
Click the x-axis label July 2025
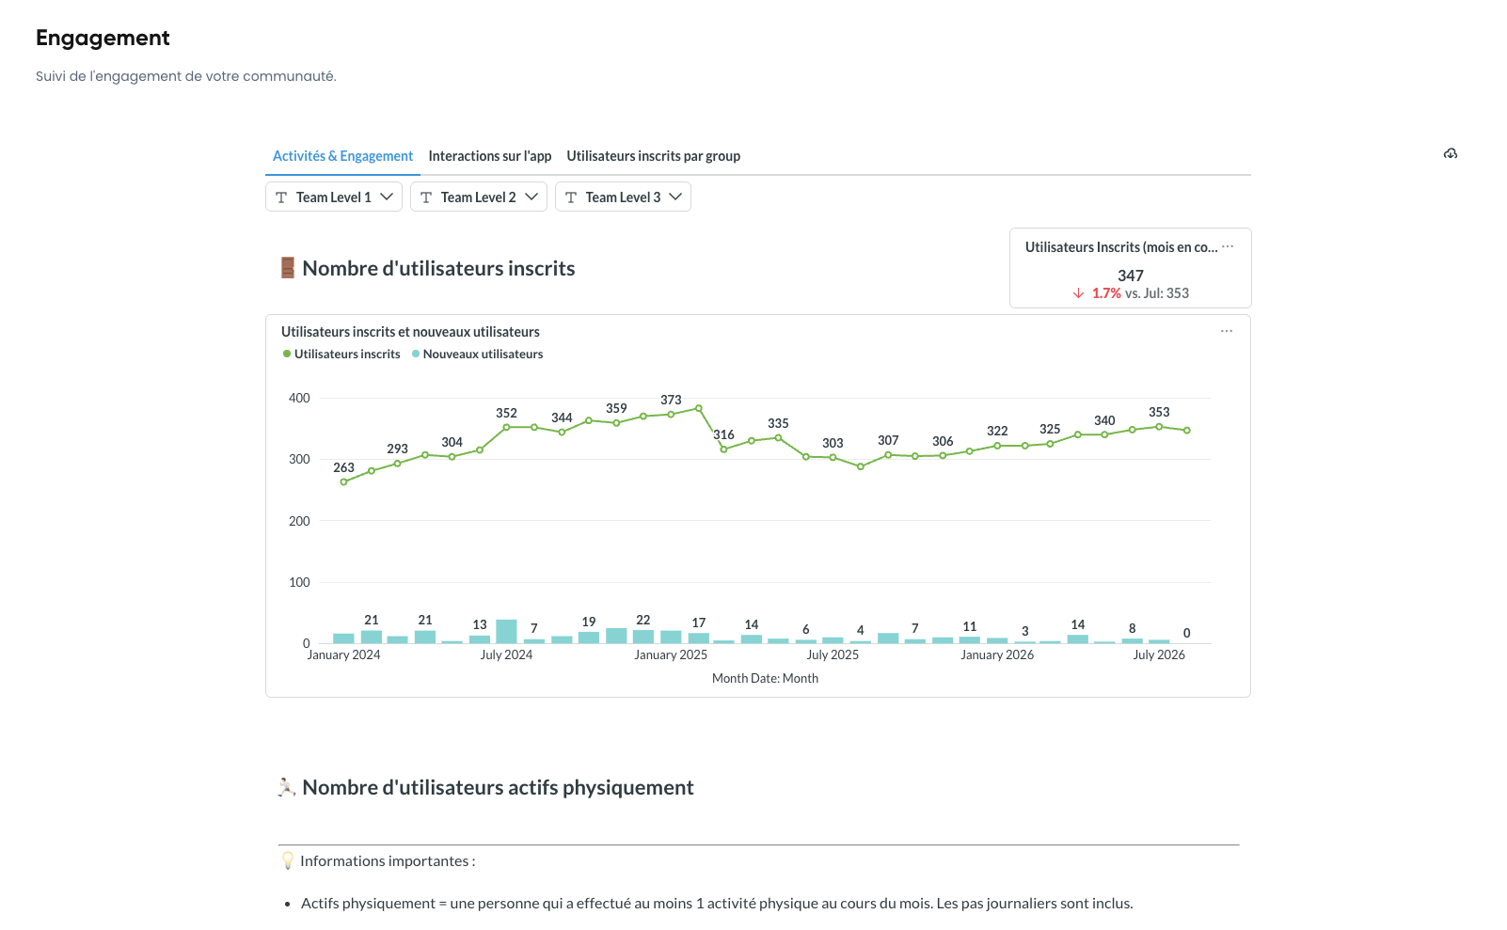coord(833,654)
